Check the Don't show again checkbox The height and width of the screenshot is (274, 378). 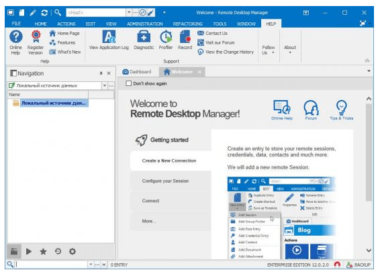(129, 83)
